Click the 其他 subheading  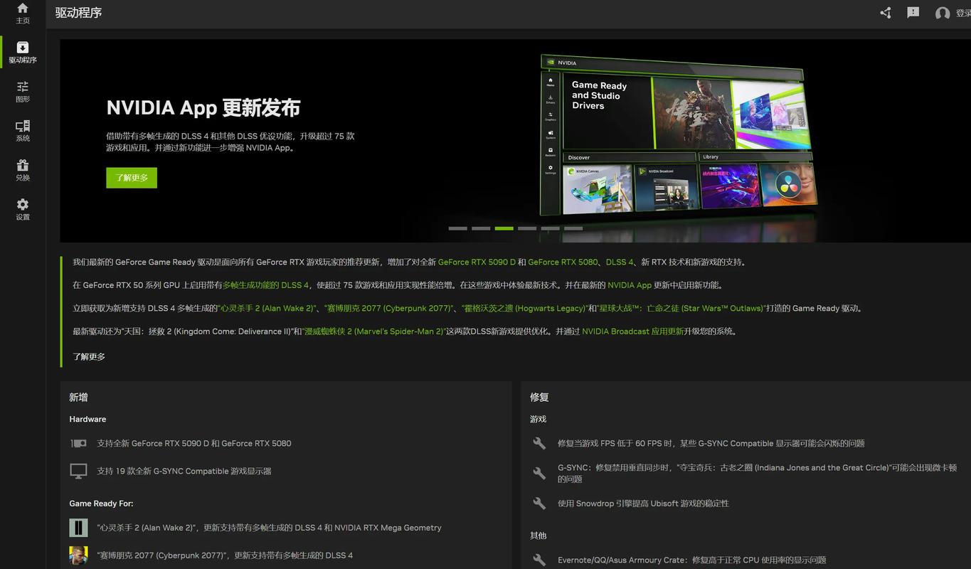click(538, 536)
